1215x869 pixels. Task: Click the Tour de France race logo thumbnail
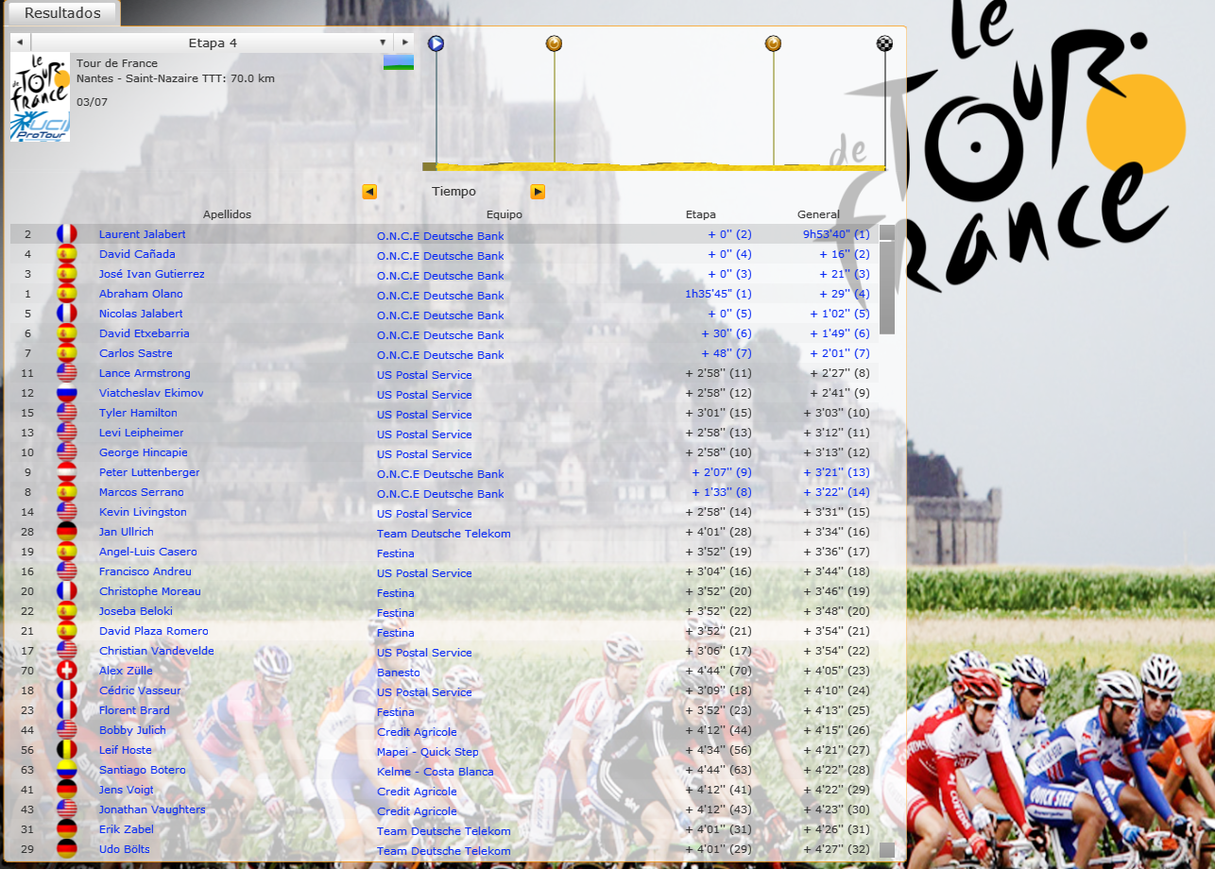[x=40, y=96]
